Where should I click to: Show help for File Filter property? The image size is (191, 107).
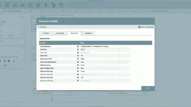[78, 50]
